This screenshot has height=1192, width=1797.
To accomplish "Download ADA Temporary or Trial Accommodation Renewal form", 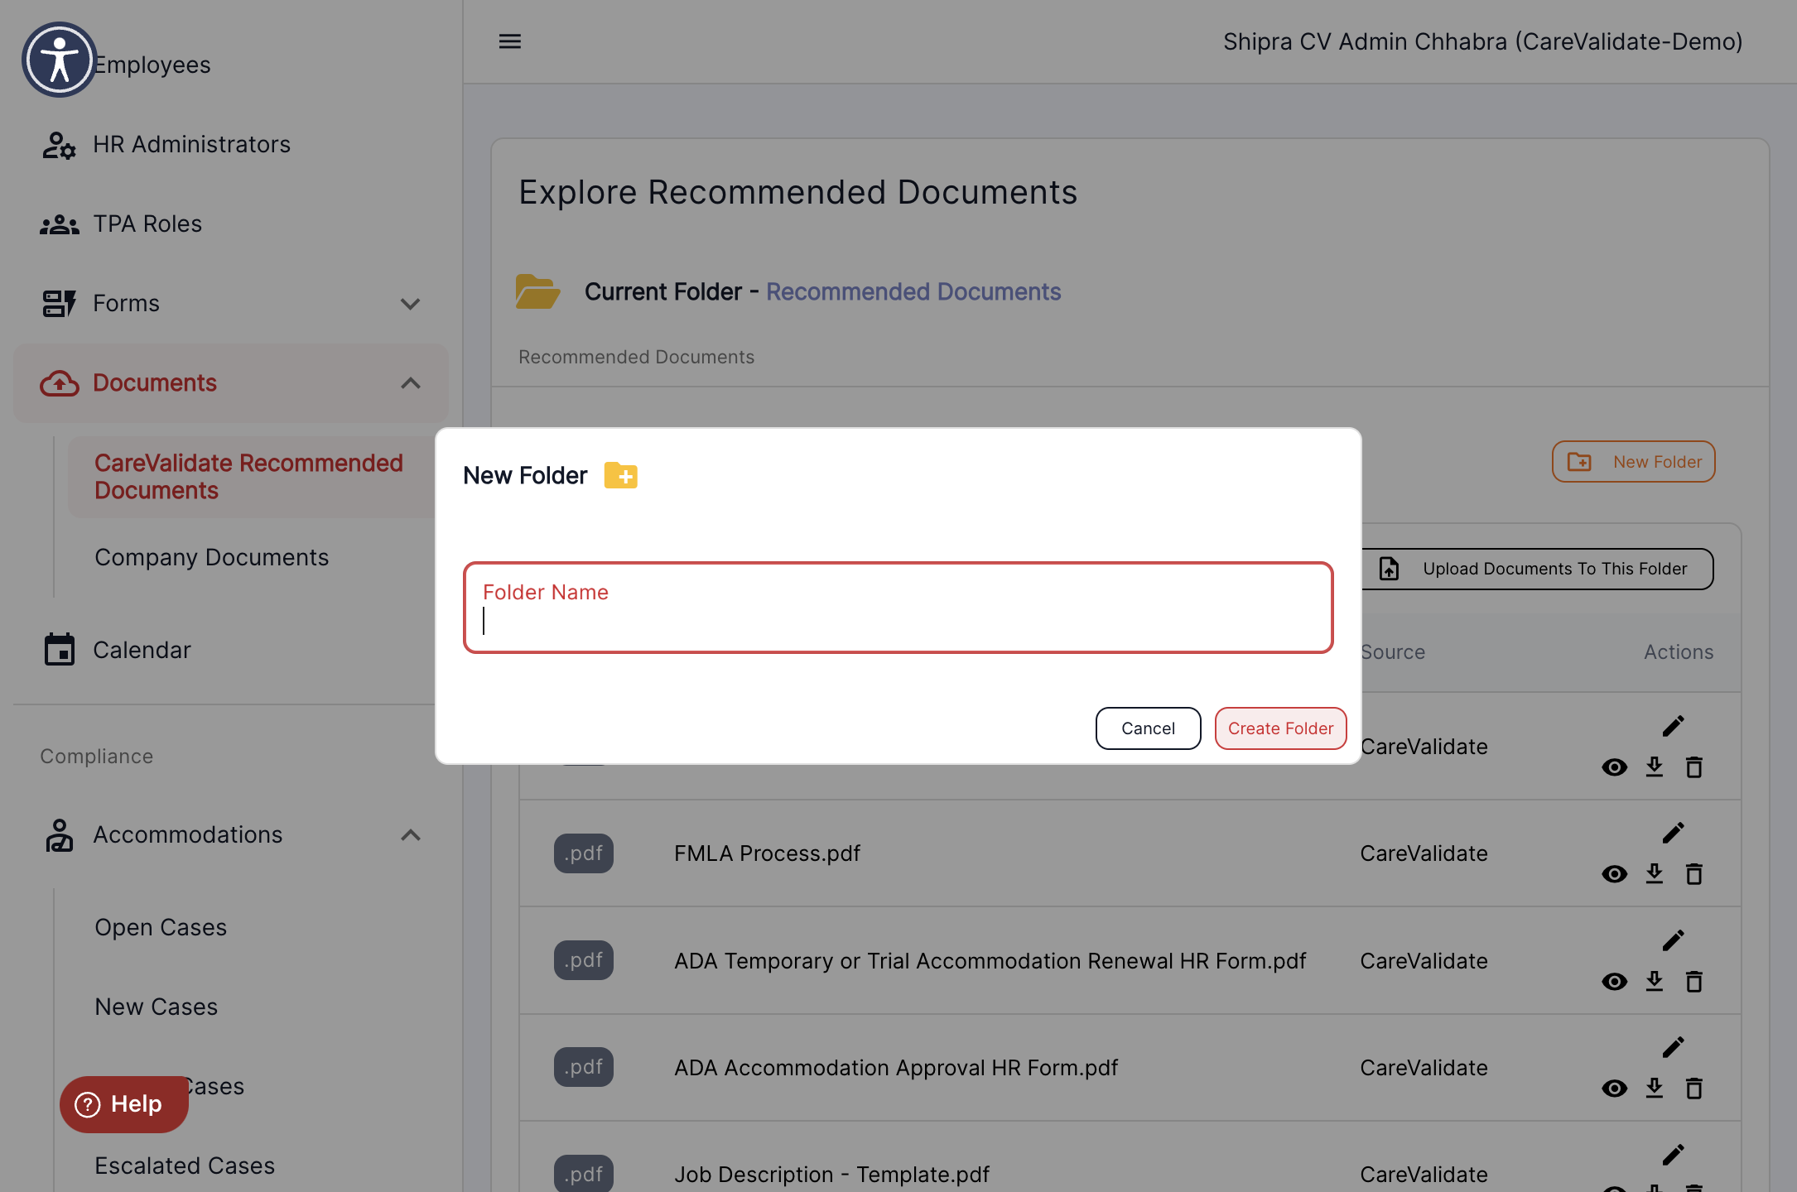I will (x=1655, y=981).
